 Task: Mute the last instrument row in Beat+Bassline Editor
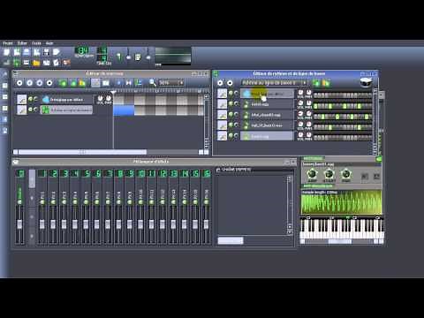pyautogui.click(x=231, y=136)
